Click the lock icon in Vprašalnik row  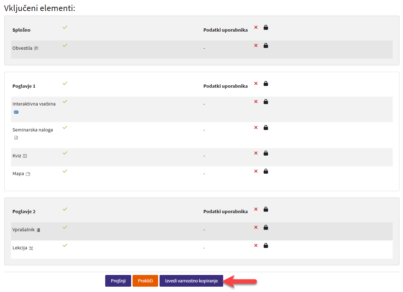click(266, 227)
